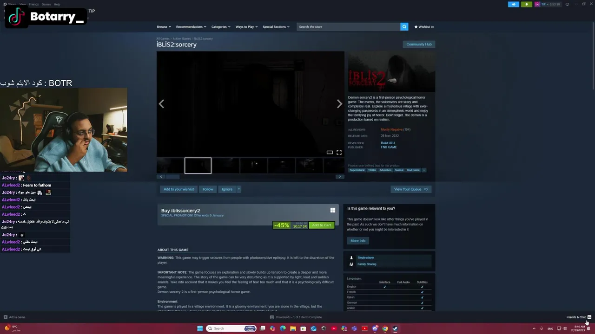Image resolution: width=595 pixels, height=334 pixels.
Task: Open the Wishlist link
Action: click(x=424, y=26)
